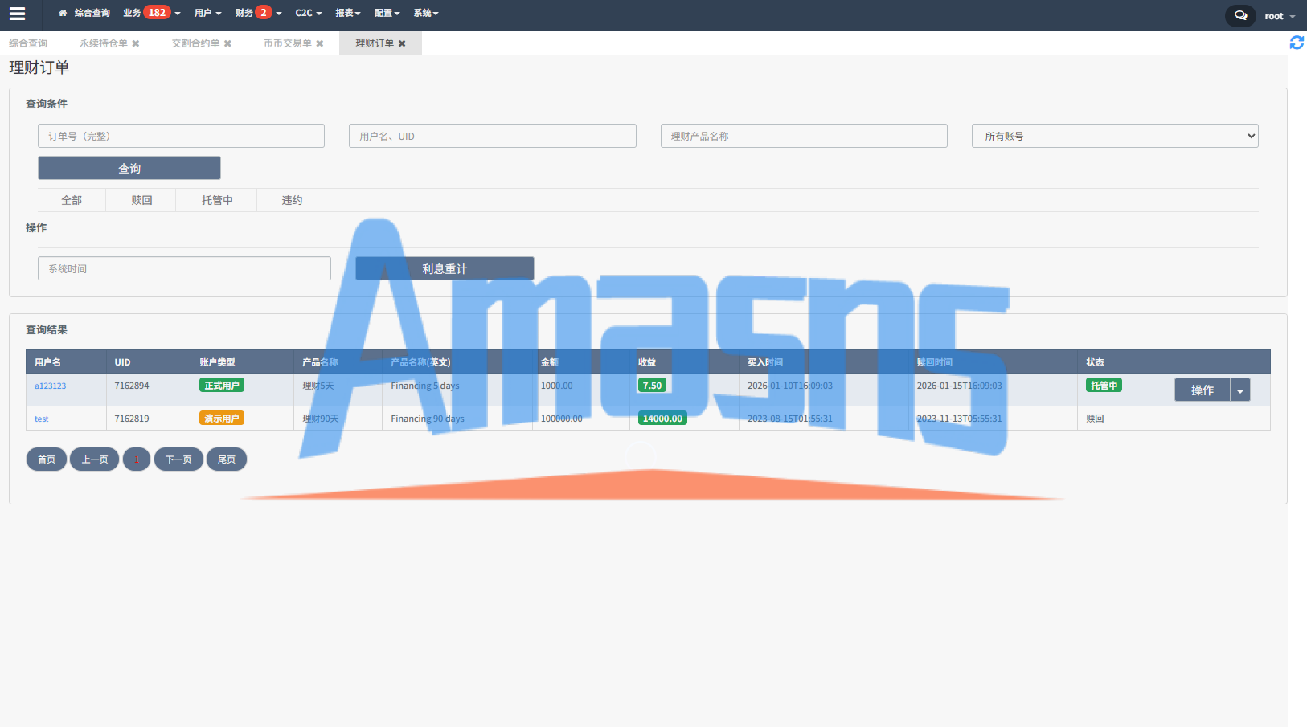Refresh the page with blue icon
The width and height of the screenshot is (1307, 727).
tap(1297, 43)
